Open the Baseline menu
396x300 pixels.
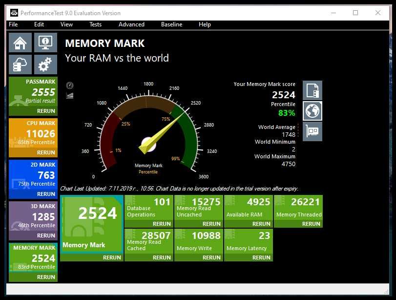[171, 24]
